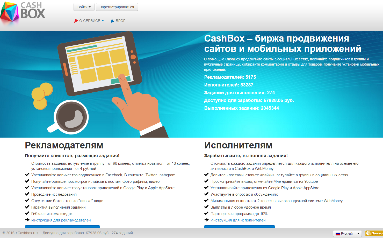This screenshot has height=238, width=383.
Task: Click checkmark beside Увеличивайте количество установок приложений
Action: click(x=27, y=187)
